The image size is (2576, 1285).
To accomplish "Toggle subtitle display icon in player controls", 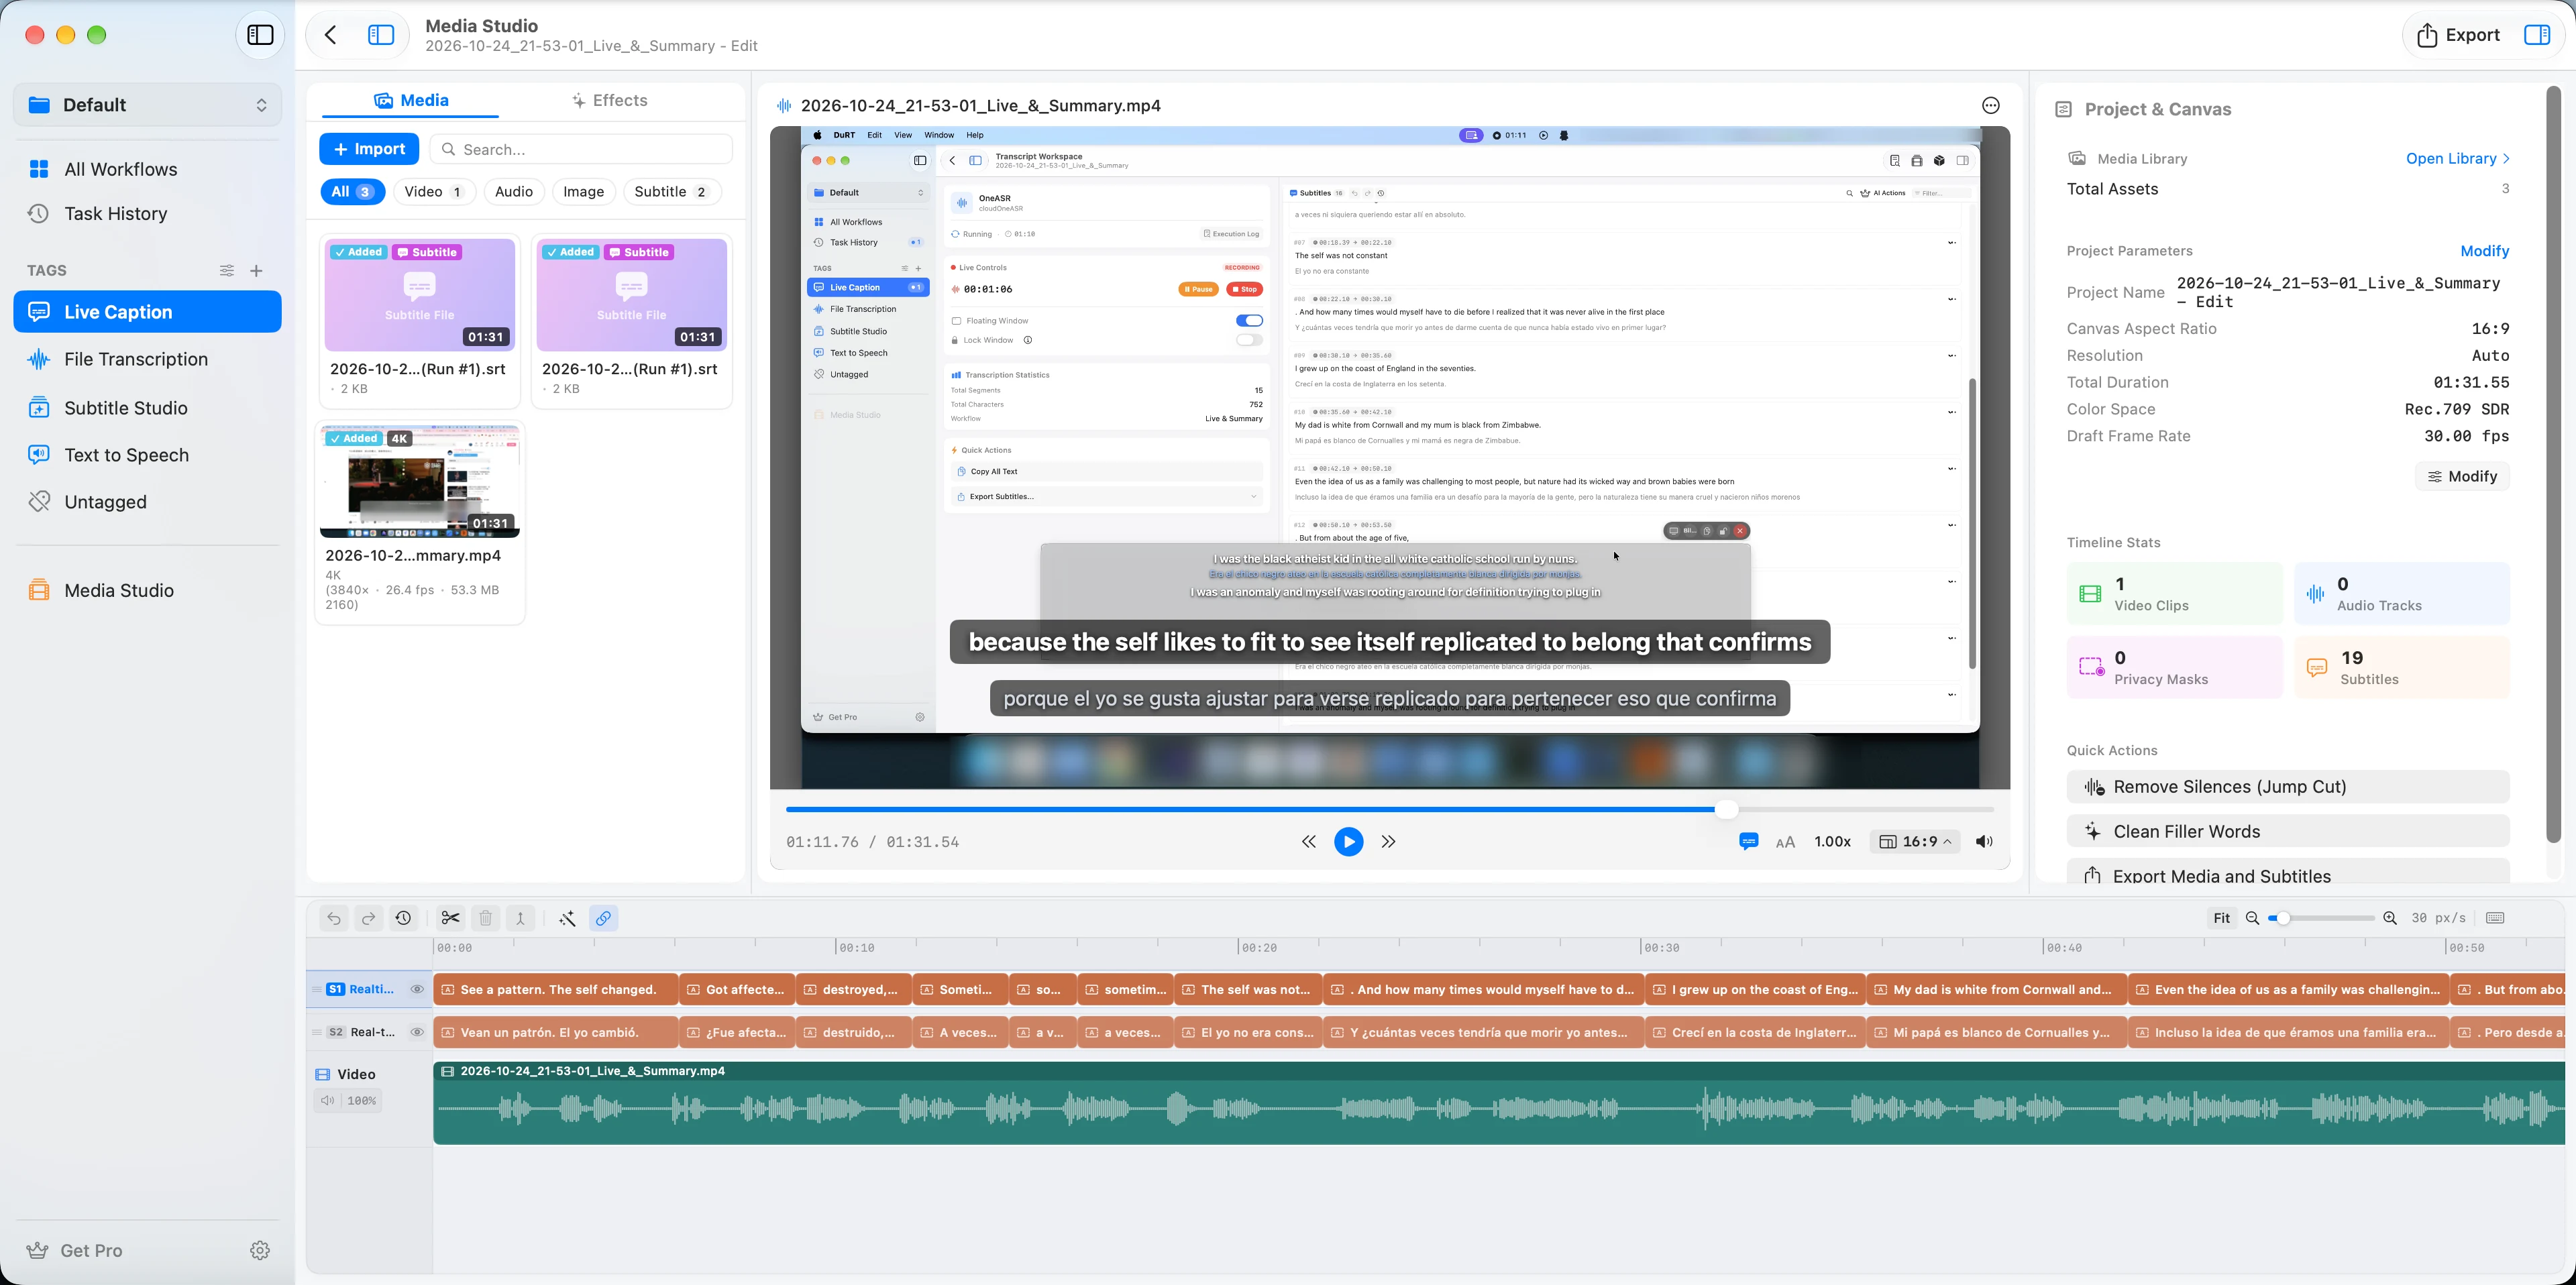I will pyautogui.click(x=1748, y=842).
